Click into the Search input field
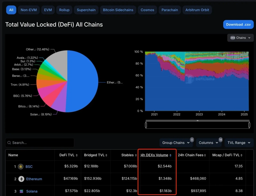 tap(42, 143)
